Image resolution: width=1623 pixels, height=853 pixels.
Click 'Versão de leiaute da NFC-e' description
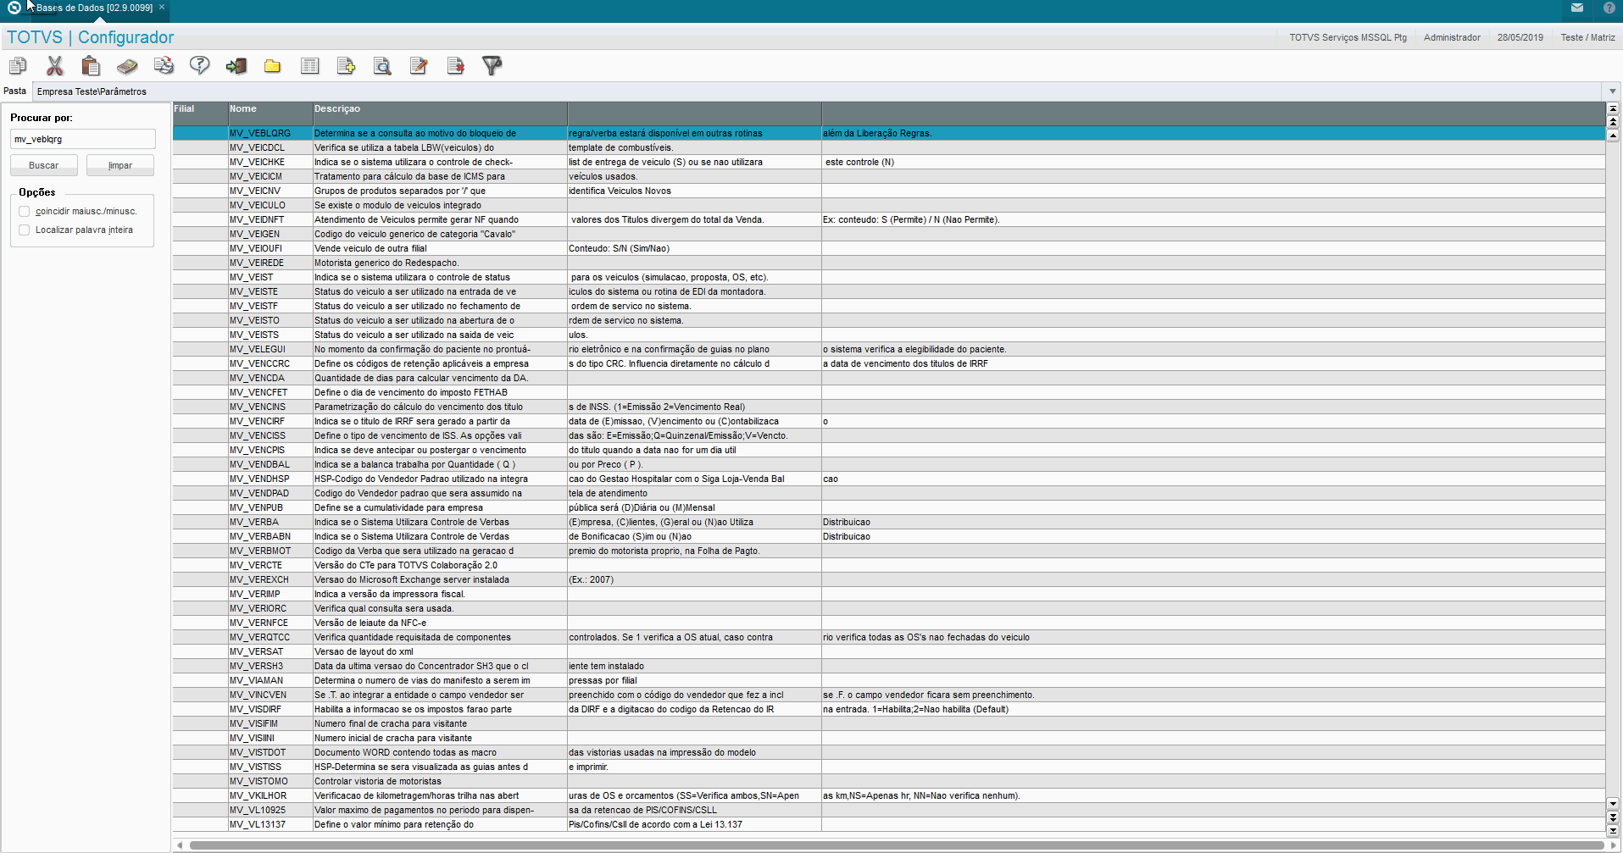370,623
